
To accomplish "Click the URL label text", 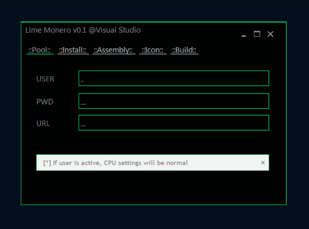I will tap(43, 123).
